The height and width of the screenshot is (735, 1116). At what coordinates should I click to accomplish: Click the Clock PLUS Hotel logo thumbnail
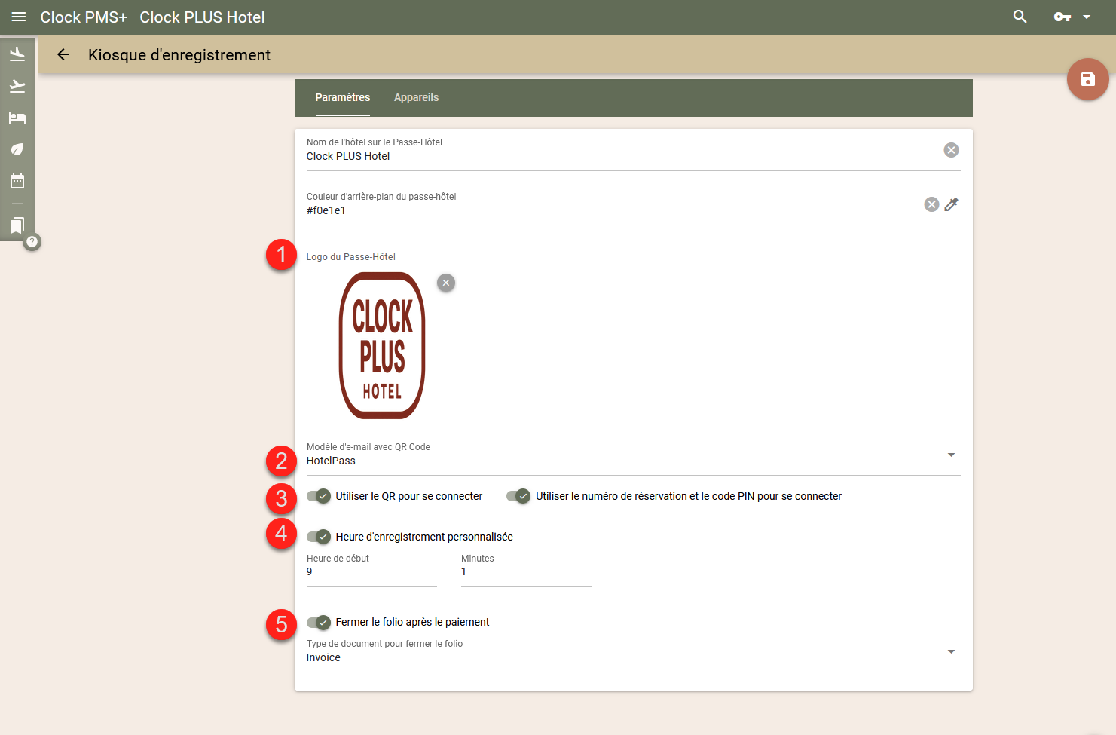pos(382,345)
